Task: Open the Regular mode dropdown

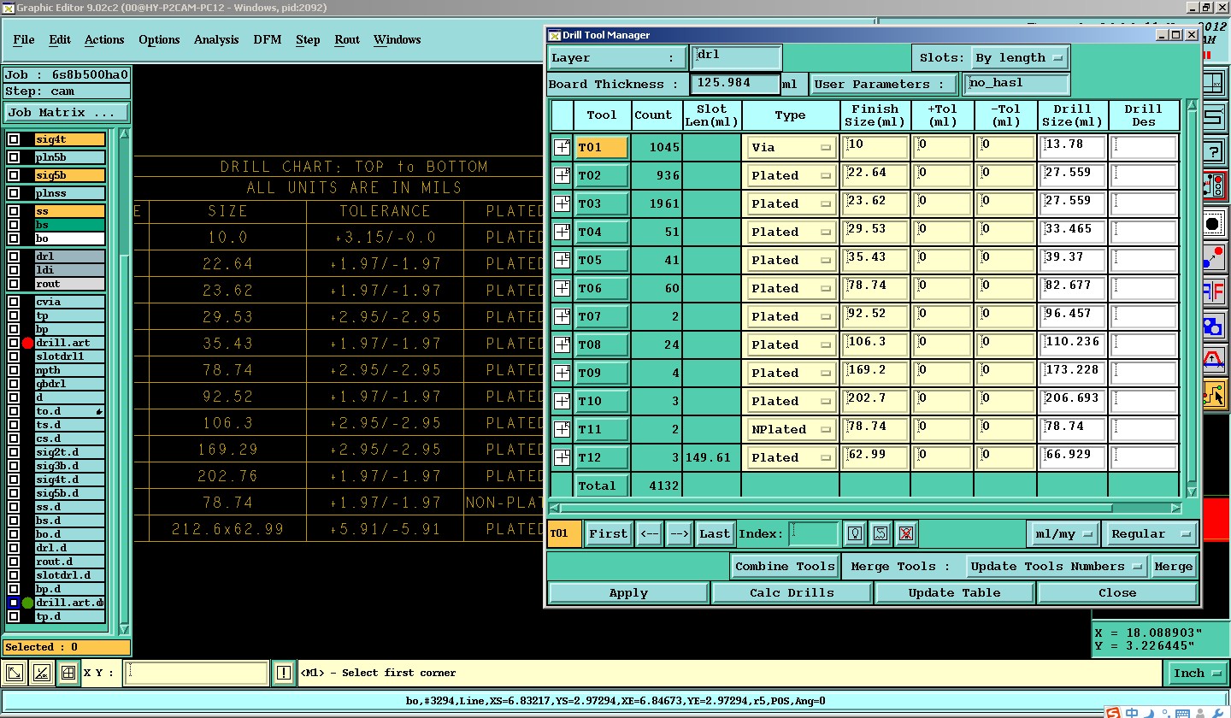Action: pyautogui.click(x=1149, y=533)
